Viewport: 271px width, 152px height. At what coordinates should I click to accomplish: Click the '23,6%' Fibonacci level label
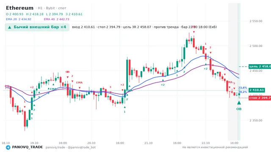(243, 88)
